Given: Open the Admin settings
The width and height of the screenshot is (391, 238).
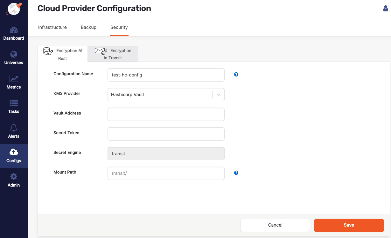Looking at the screenshot, I should click(x=14, y=180).
